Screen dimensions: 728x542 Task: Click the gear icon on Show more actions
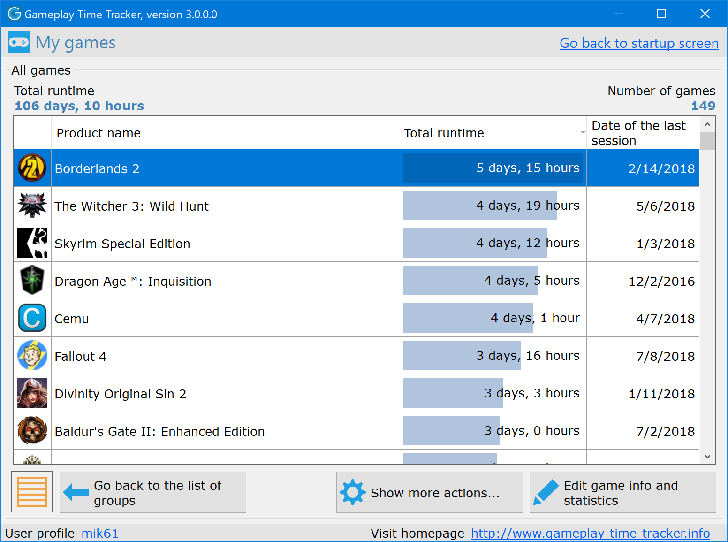coord(353,492)
